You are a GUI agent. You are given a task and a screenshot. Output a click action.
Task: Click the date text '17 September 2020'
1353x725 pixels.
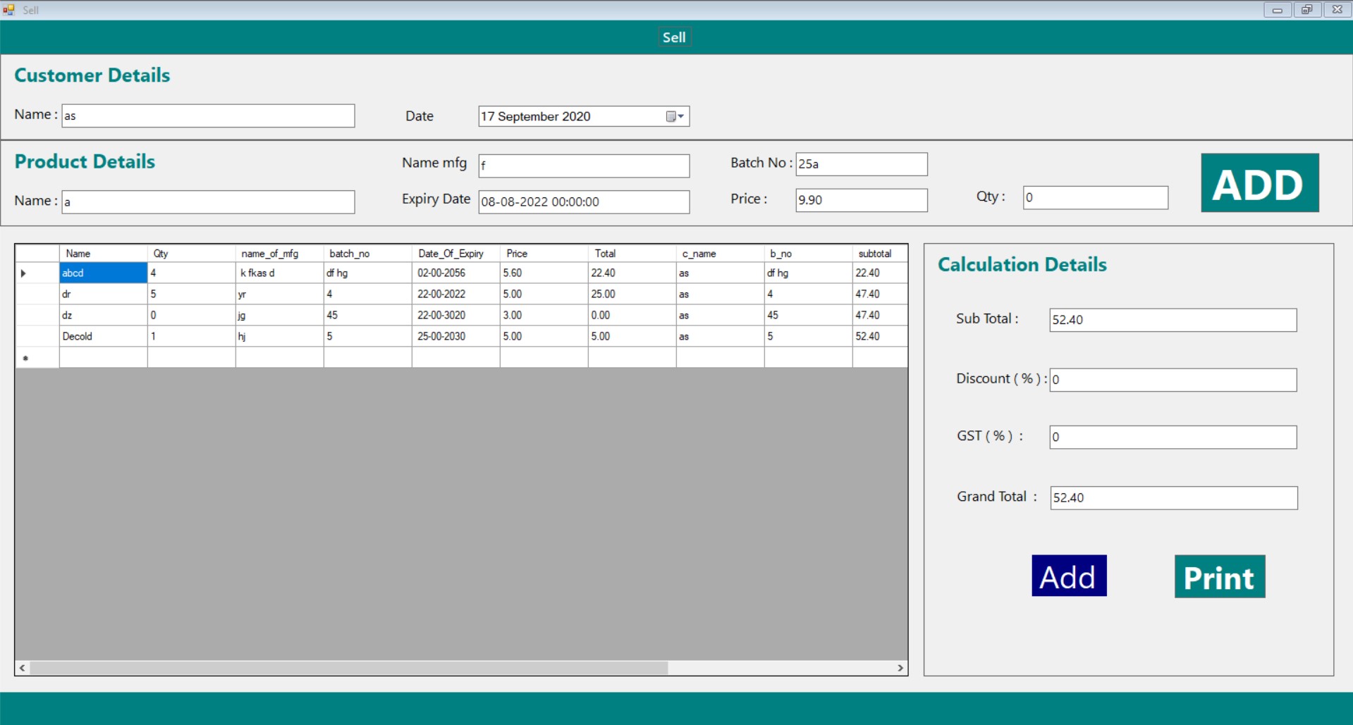(536, 116)
